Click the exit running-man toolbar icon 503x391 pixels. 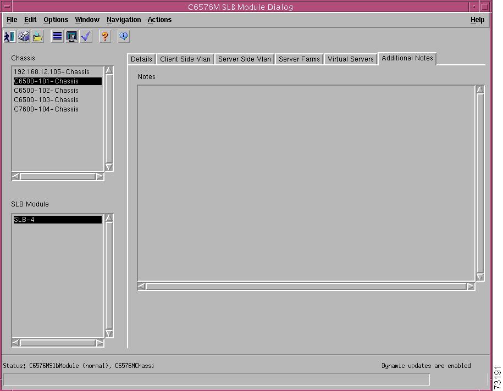tap(10, 36)
